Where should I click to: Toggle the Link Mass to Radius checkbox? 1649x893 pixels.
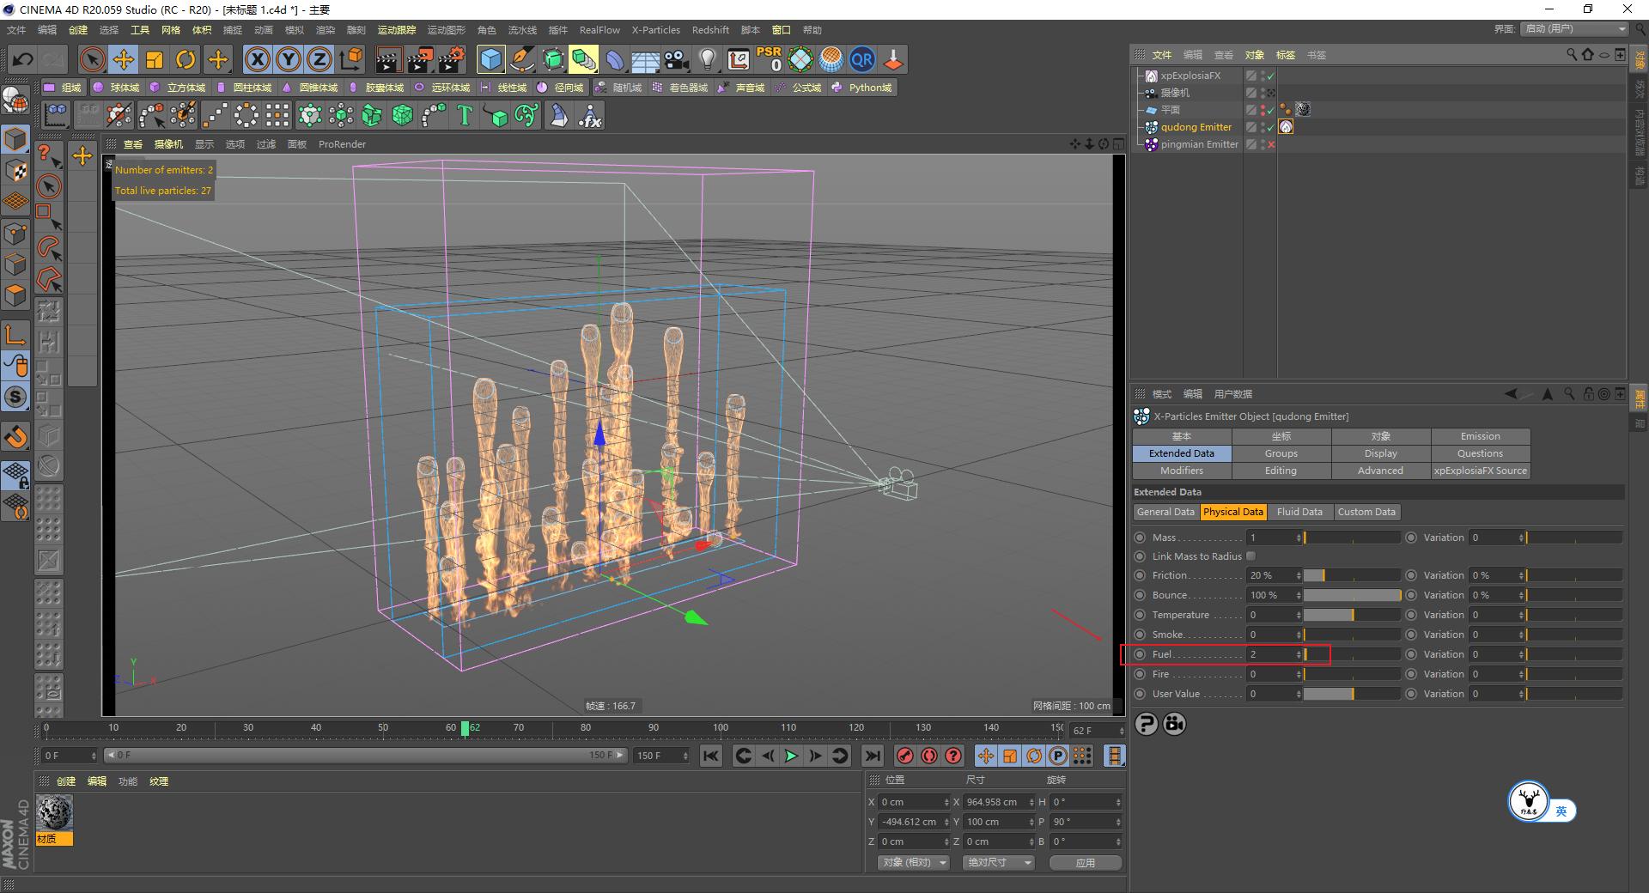1251,556
